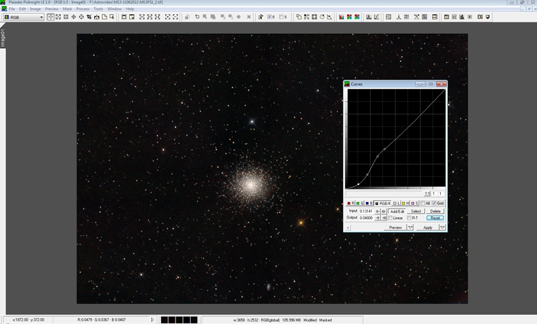The height and width of the screenshot is (324, 537).
Task: Click the Apply button in Curves
Action: click(428, 227)
